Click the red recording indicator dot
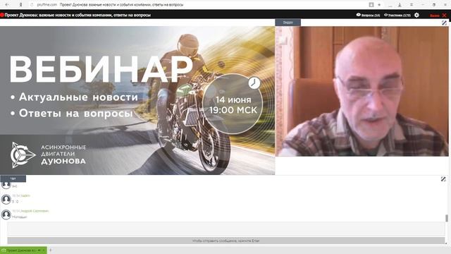 (2, 15)
